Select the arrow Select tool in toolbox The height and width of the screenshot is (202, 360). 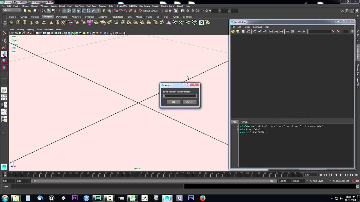4,33
